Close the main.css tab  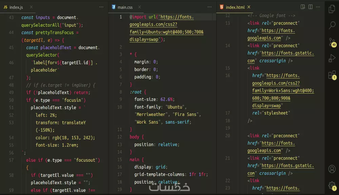139,7
